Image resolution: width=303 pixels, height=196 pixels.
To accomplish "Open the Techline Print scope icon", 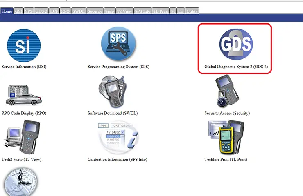I will pyautogui.click(x=226, y=137).
